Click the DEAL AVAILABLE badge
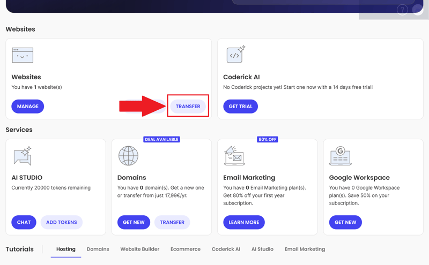Image resolution: width=429 pixels, height=265 pixels. 162,139
